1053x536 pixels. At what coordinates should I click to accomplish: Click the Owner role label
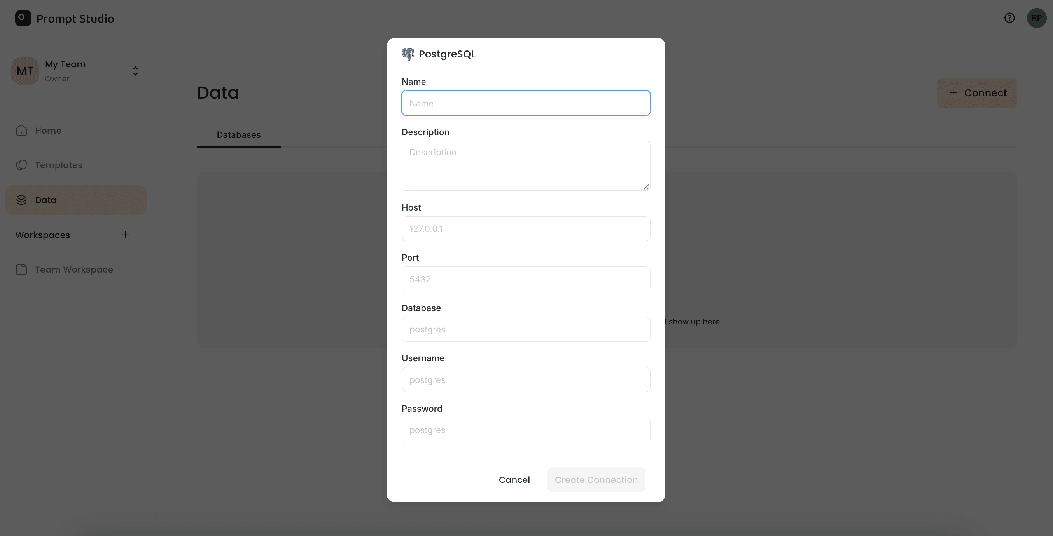click(x=57, y=79)
